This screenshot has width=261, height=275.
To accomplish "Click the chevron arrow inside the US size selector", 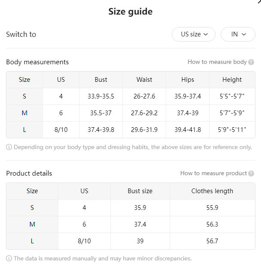I will tap(206, 34).
